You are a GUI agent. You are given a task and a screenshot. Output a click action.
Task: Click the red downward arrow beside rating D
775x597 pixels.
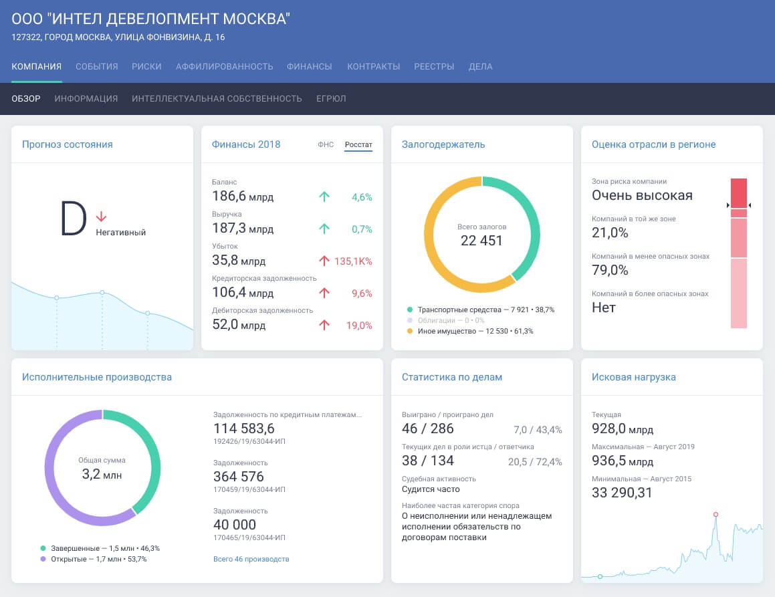tap(101, 217)
